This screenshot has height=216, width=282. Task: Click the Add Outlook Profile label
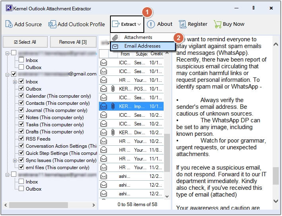click(81, 24)
